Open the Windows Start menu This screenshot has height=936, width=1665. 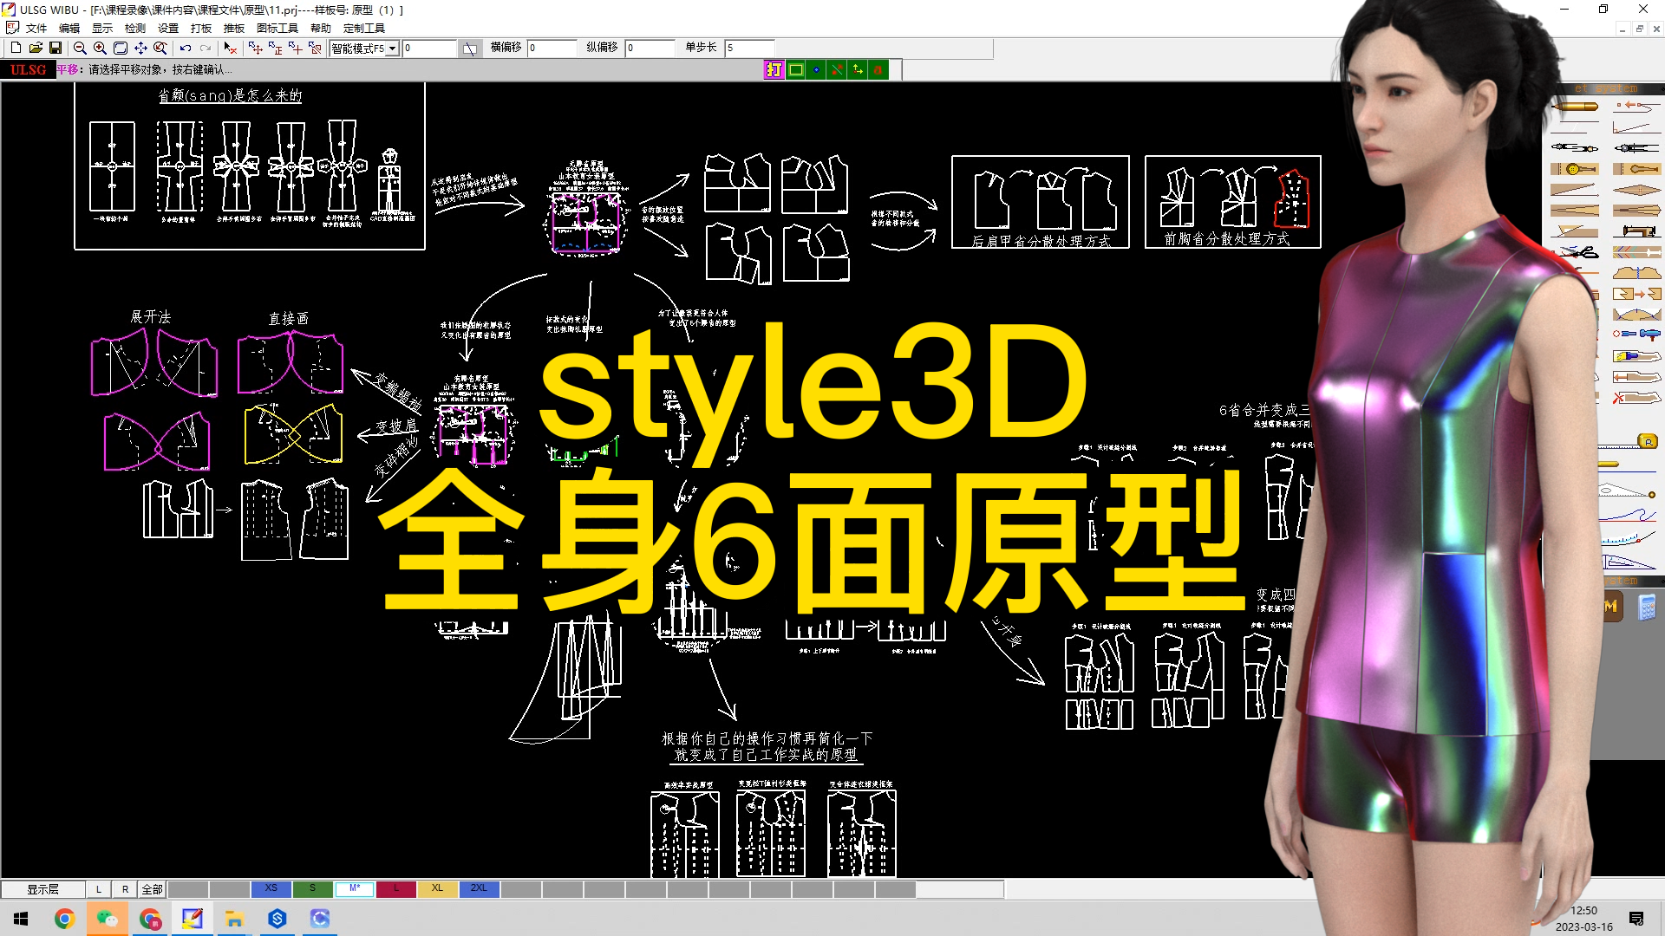pyautogui.click(x=21, y=919)
